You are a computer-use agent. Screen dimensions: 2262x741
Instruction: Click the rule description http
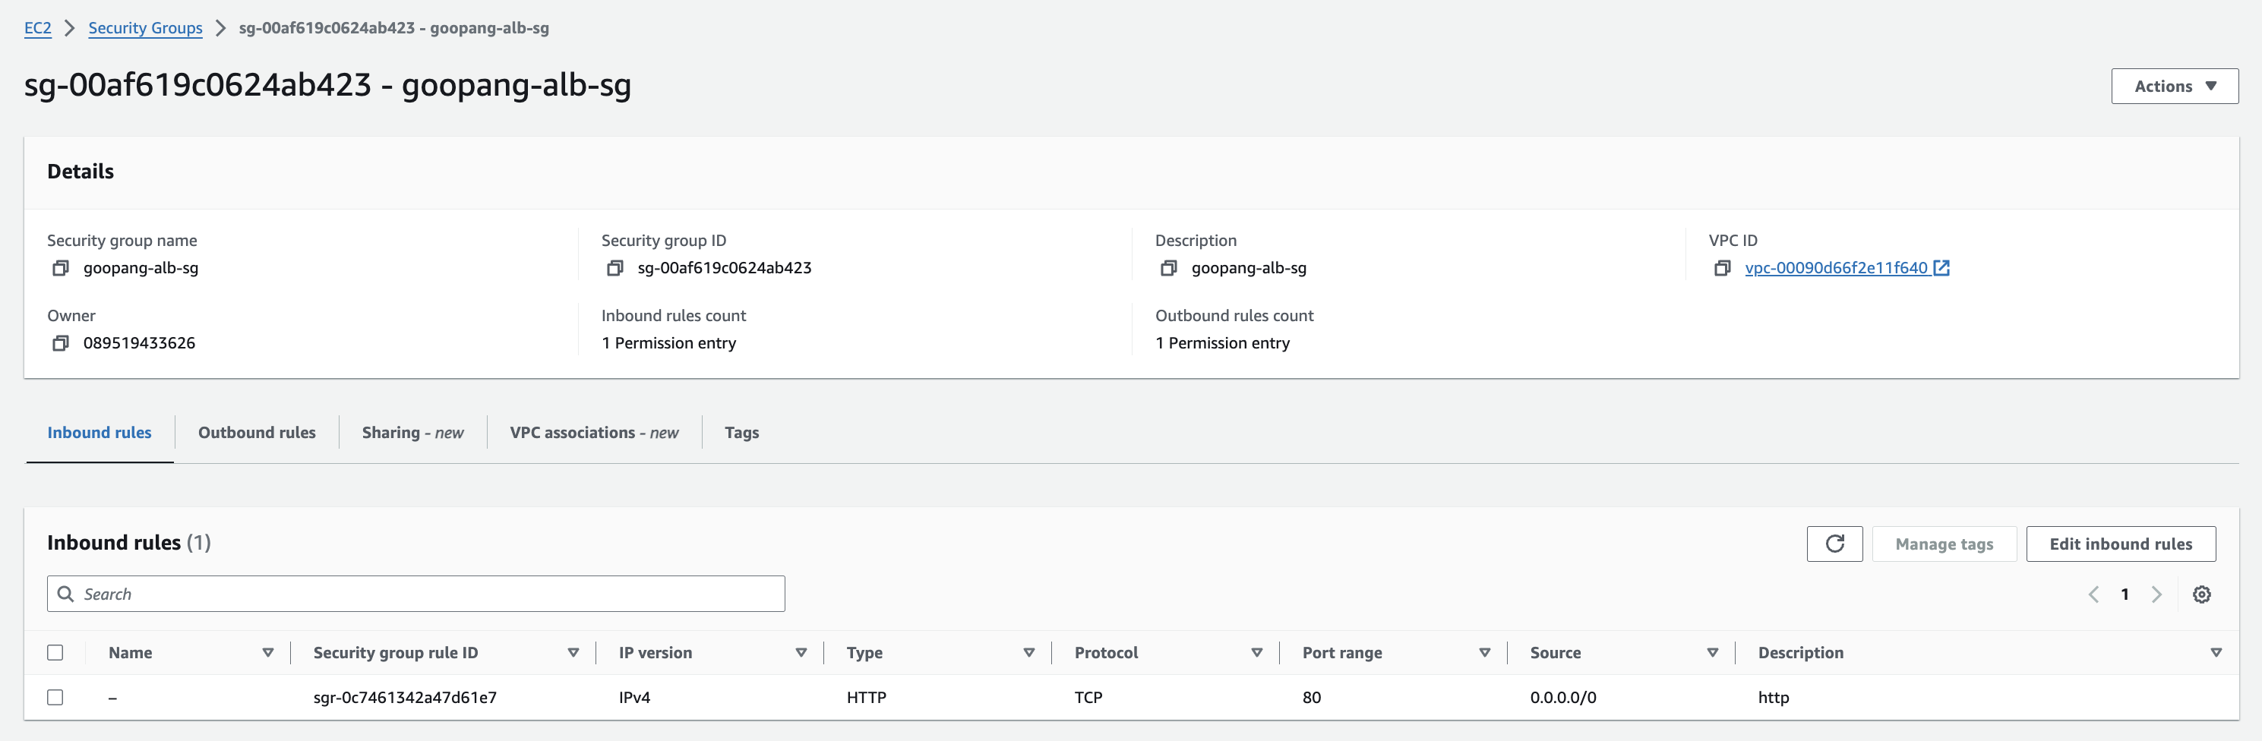click(1773, 697)
